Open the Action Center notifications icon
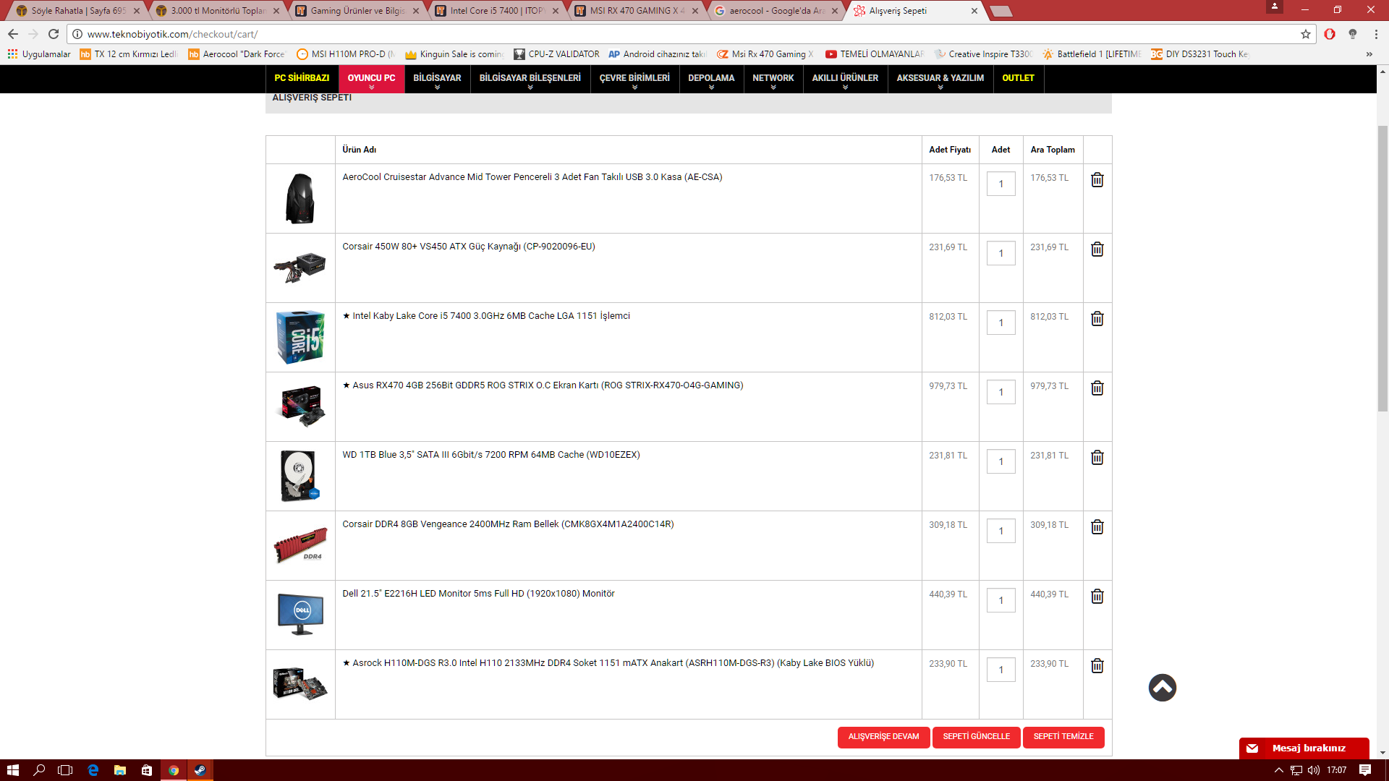1389x781 pixels. pos(1364,770)
